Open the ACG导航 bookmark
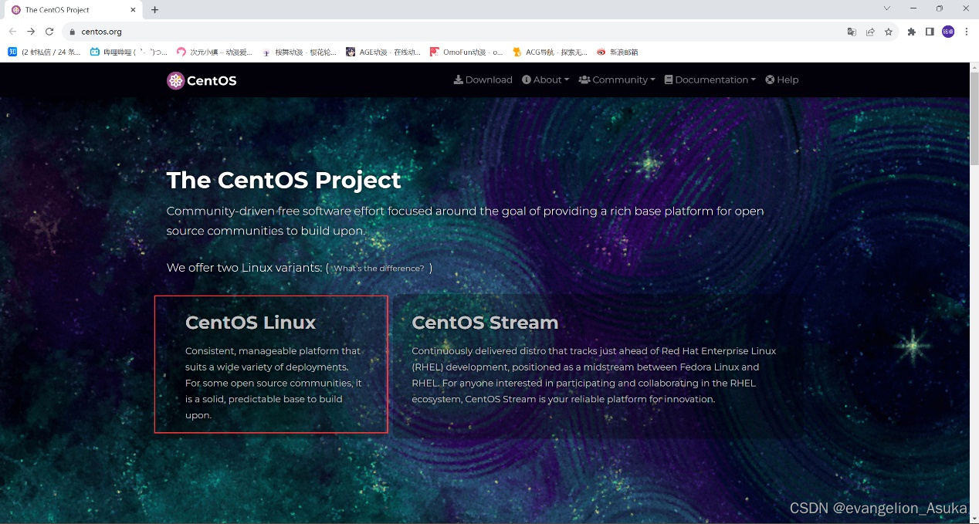Screen dimensions: 979x524 point(550,52)
